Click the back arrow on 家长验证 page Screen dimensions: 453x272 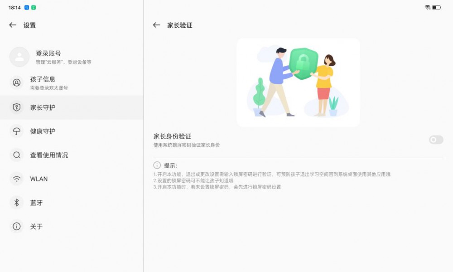(156, 25)
